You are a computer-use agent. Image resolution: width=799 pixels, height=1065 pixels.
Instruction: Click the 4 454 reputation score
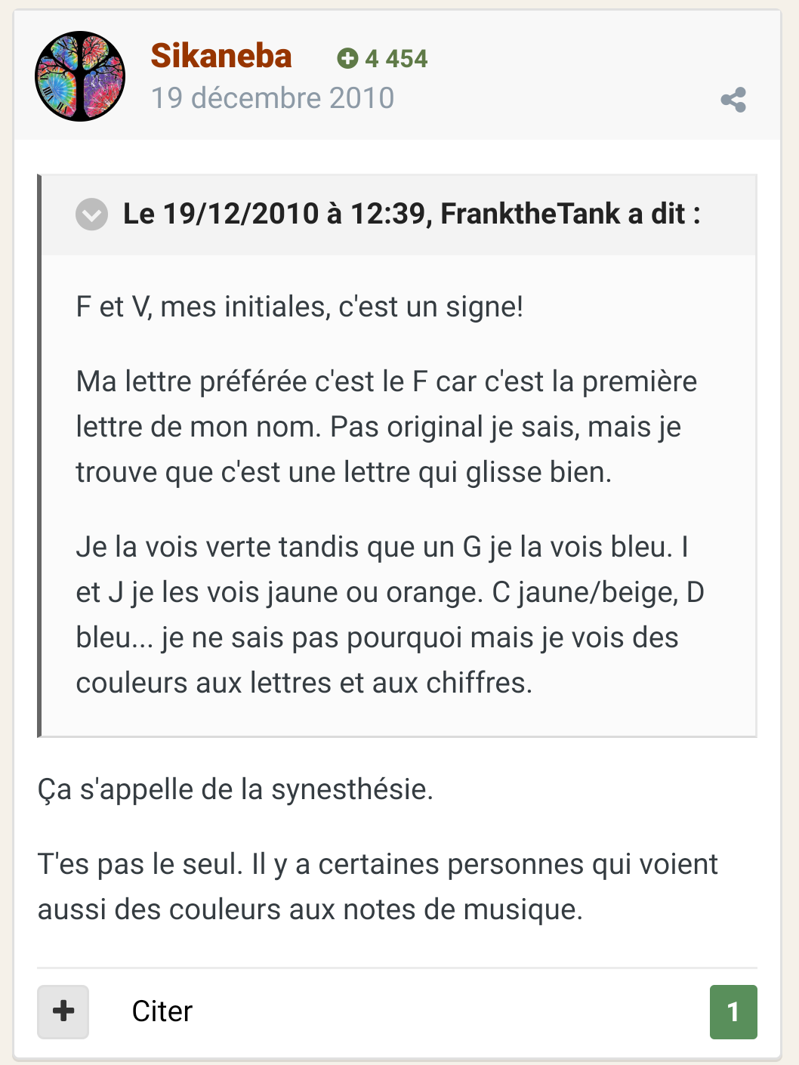pyautogui.click(x=396, y=58)
